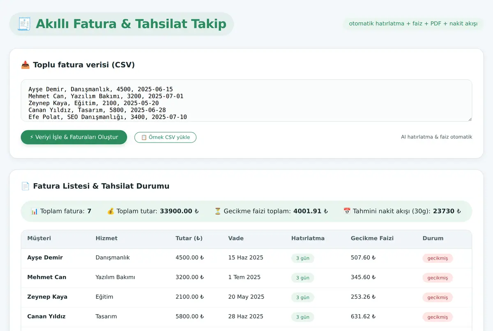
Task: Click inside the CSV invoice data textarea
Action: [x=246, y=101]
